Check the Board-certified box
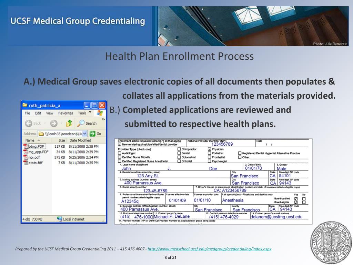 point(296,199)
